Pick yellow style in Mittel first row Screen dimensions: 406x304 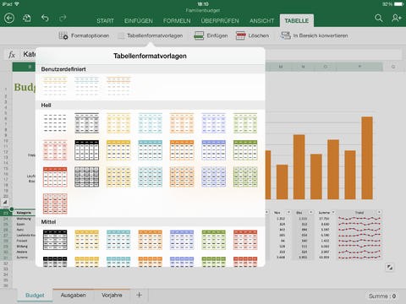pyautogui.click(x=87, y=240)
